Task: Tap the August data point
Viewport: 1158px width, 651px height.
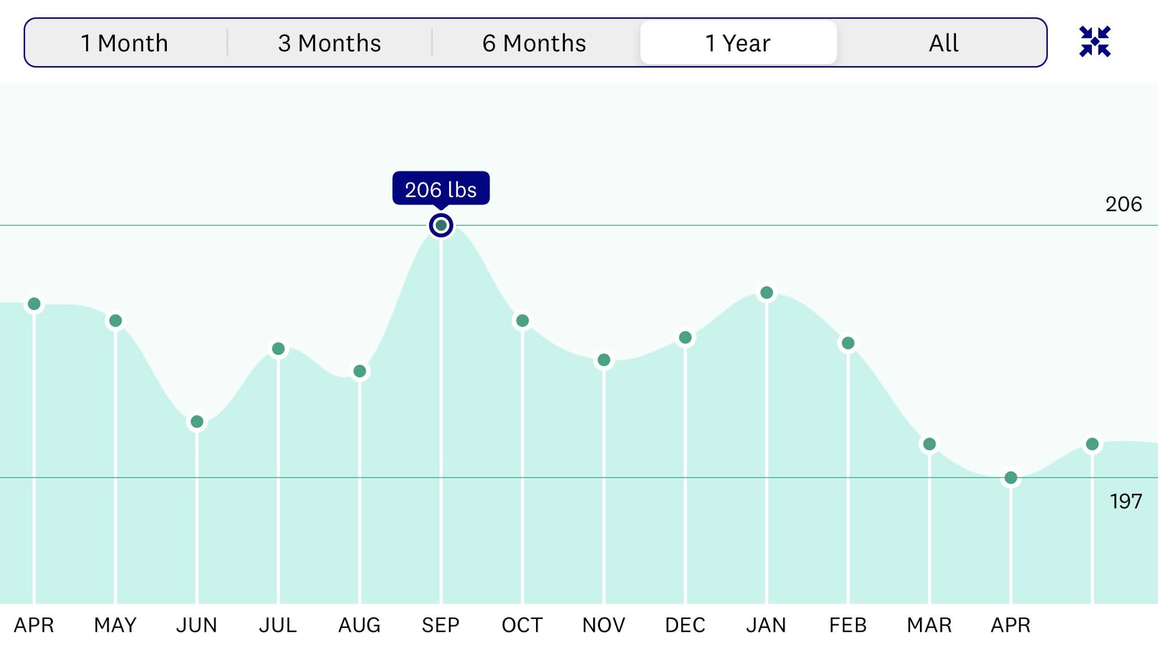Action: coord(360,371)
